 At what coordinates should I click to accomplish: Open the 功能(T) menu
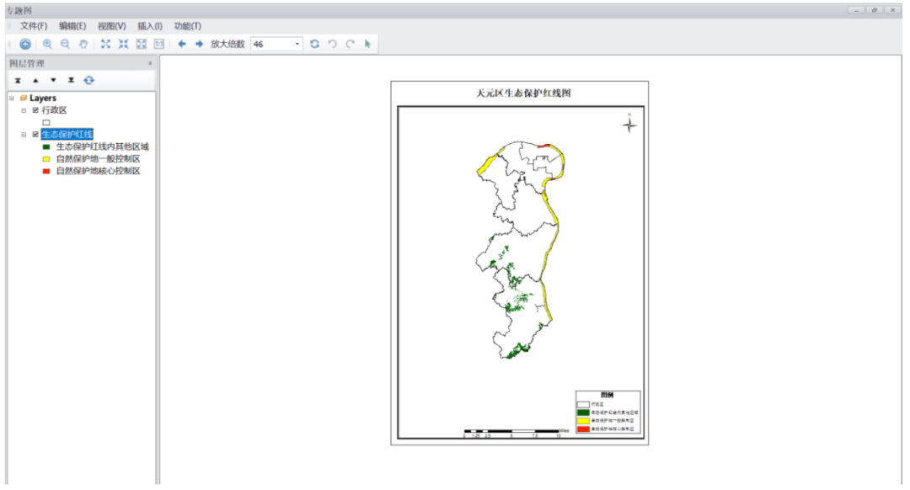[x=187, y=26]
